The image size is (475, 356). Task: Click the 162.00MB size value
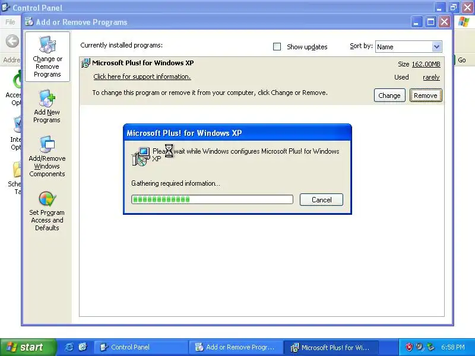point(426,64)
